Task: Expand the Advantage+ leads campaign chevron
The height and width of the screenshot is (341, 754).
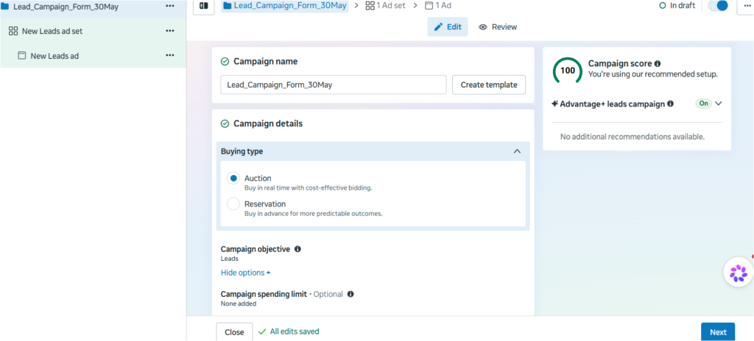Action: 719,104
